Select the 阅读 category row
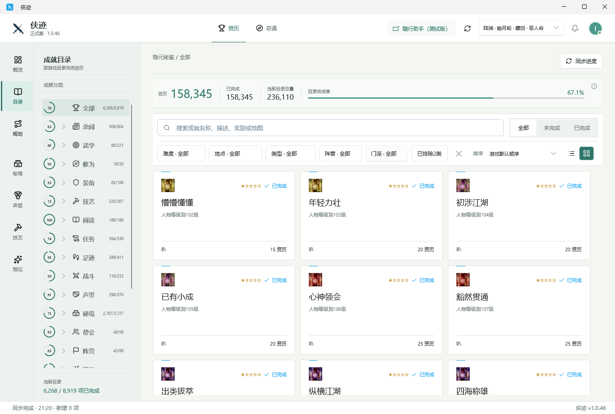This screenshot has width=615, height=414. (x=86, y=220)
